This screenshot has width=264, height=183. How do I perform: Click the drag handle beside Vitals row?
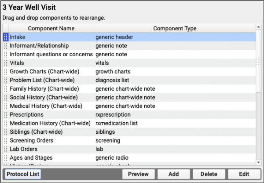(6, 63)
